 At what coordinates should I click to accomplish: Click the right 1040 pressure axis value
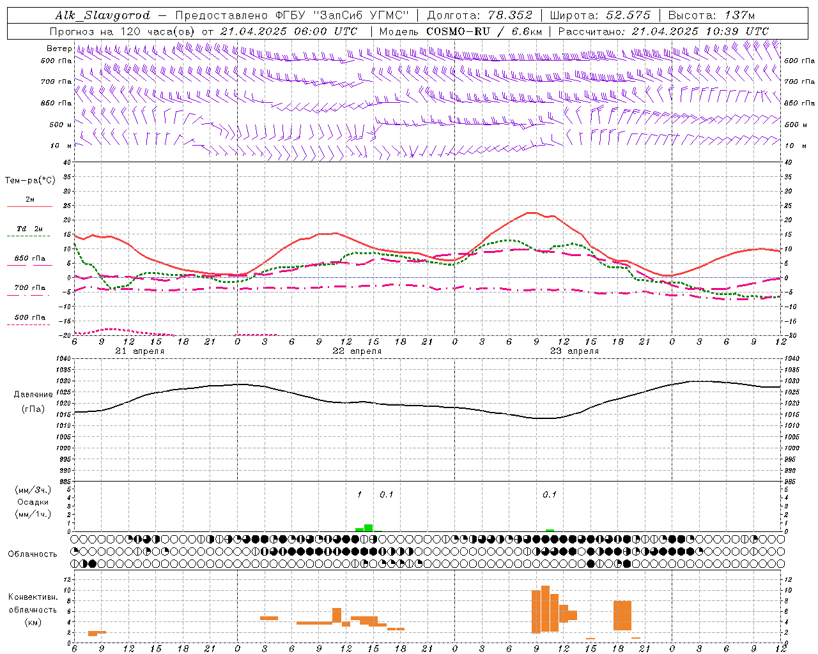tap(792, 359)
